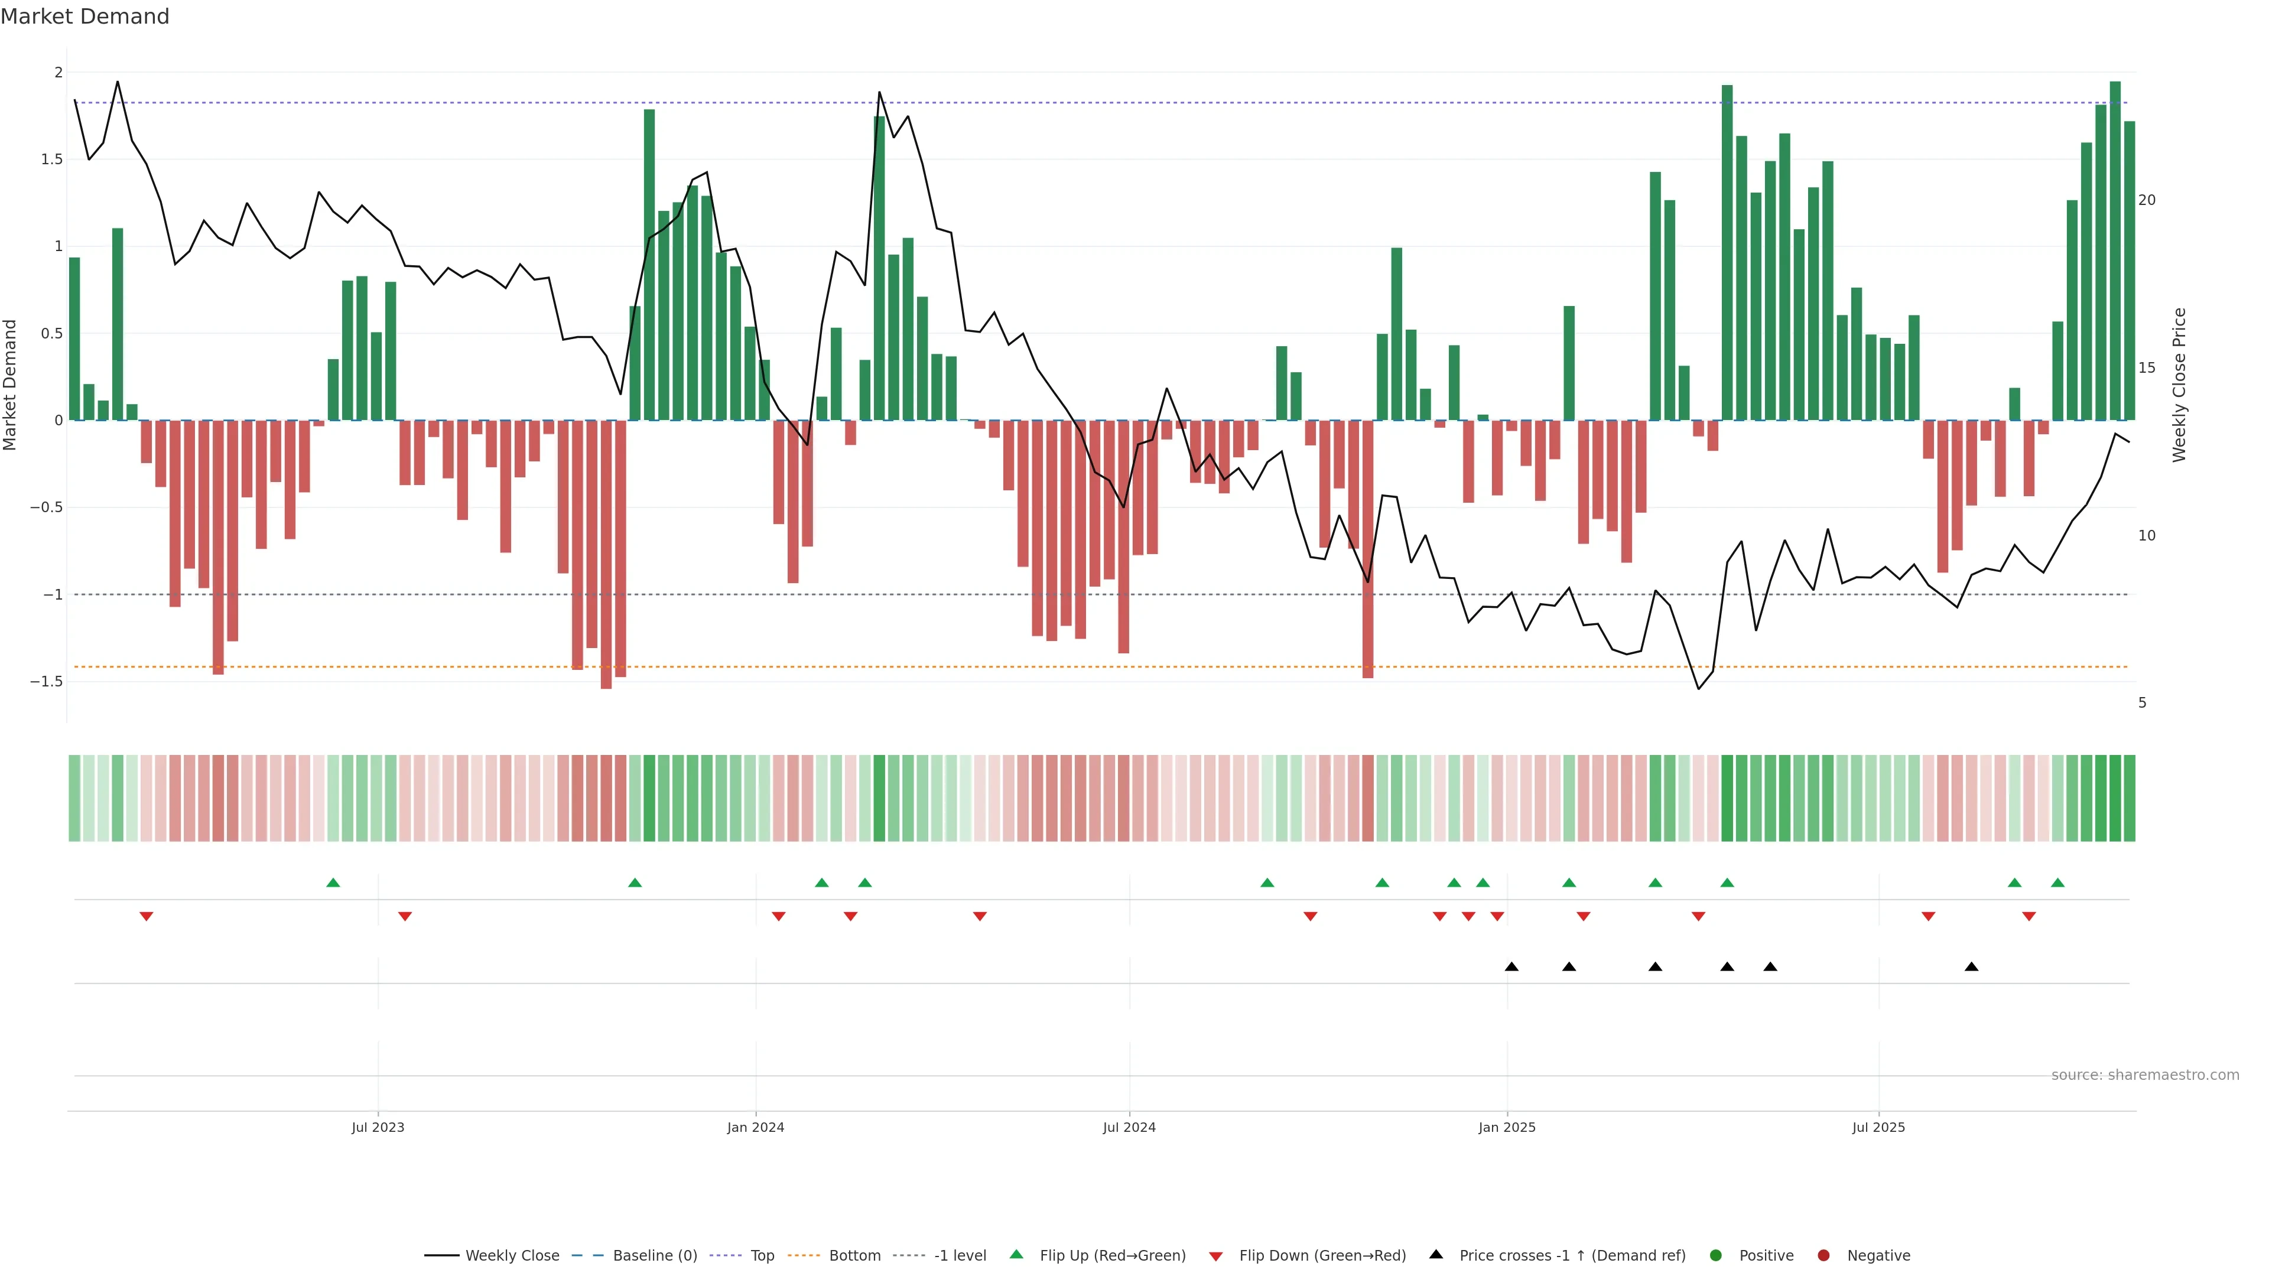Click the green Flip Up triangle legend icon

[1016, 1254]
